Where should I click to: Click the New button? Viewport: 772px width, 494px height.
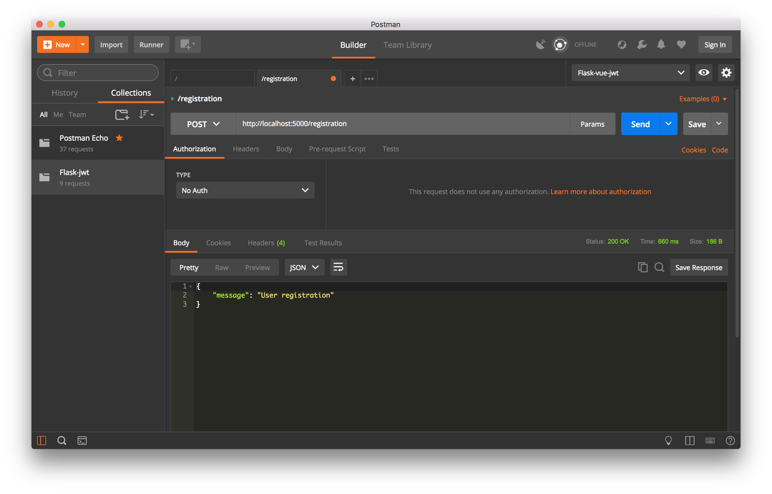click(57, 44)
